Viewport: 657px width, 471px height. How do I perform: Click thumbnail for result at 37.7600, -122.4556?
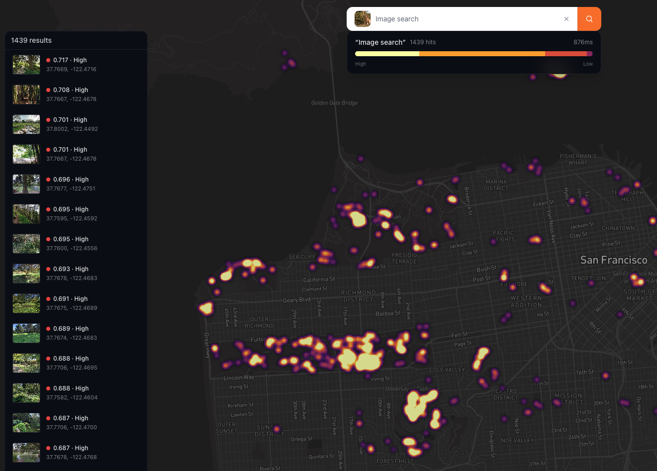(26, 244)
